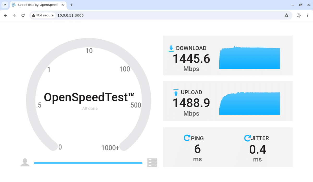Go back to the previous page
Screen dimensions: 313x182
[x=5, y=15]
